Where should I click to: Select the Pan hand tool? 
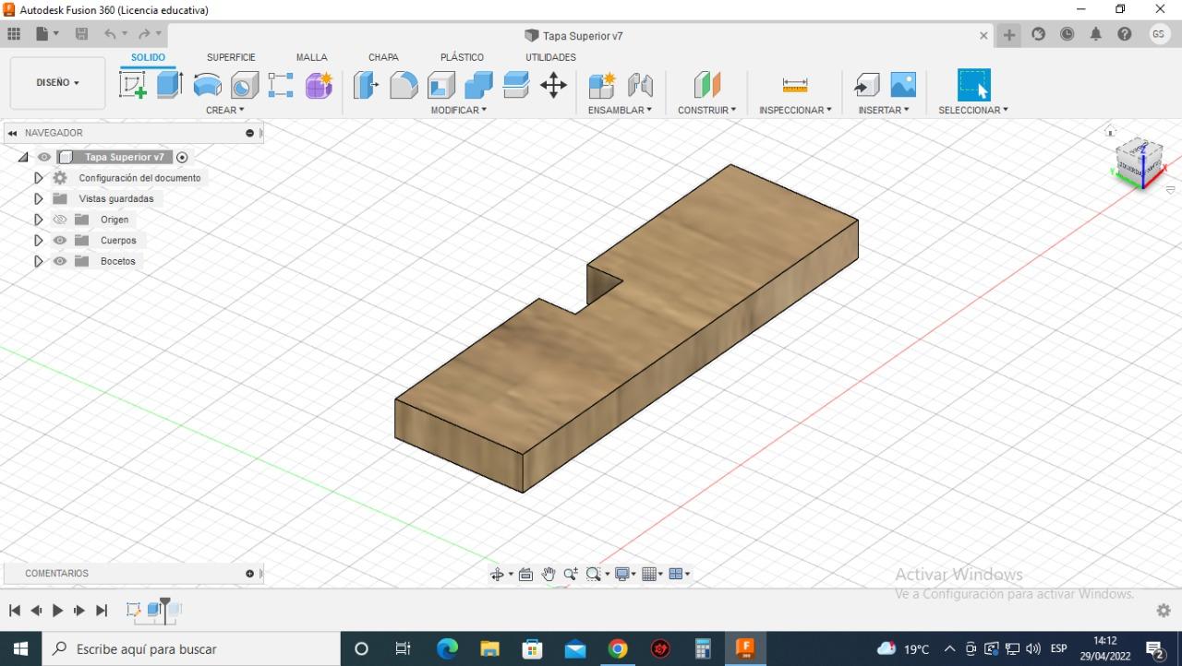tap(549, 574)
